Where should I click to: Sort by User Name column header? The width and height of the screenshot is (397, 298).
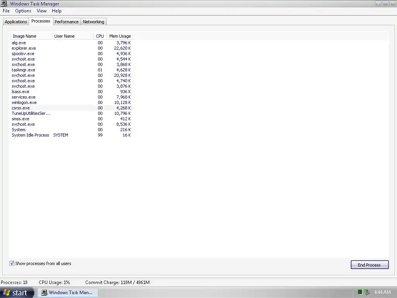point(72,36)
